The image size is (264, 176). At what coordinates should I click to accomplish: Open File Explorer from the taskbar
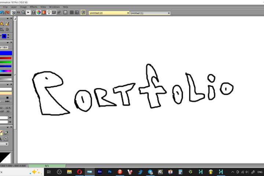[69, 172]
